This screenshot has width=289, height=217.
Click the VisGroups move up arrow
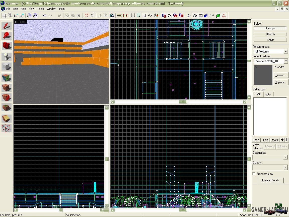(x=282, y=140)
